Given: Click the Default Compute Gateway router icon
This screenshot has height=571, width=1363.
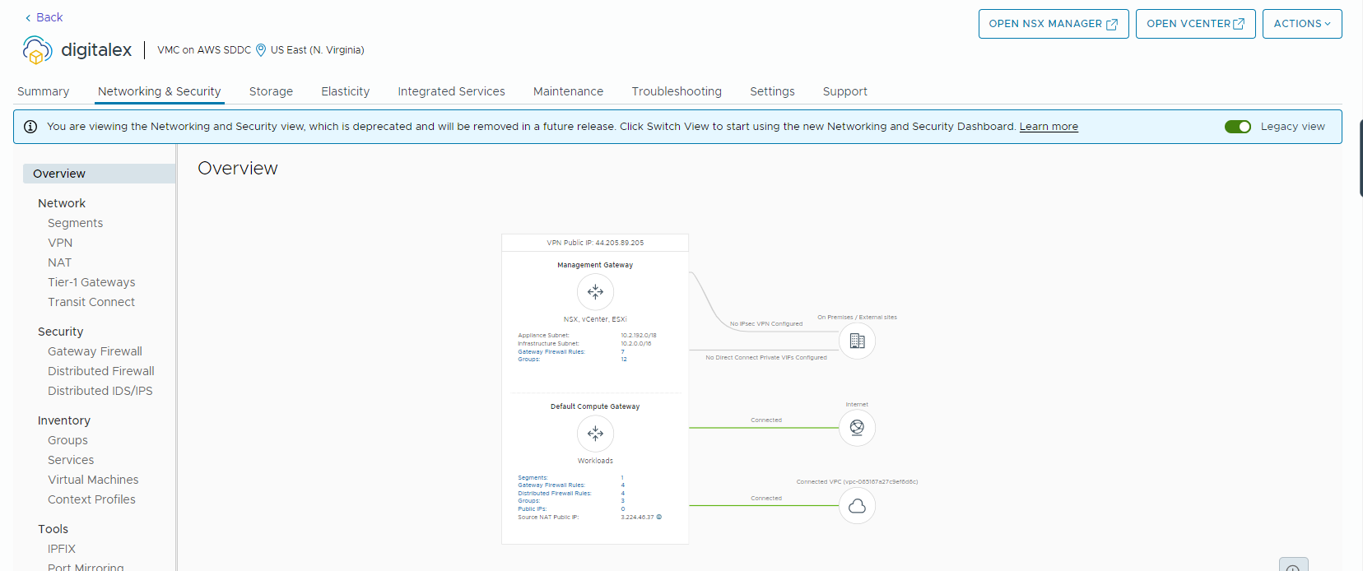Looking at the screenshot, I should coord(595,434).
